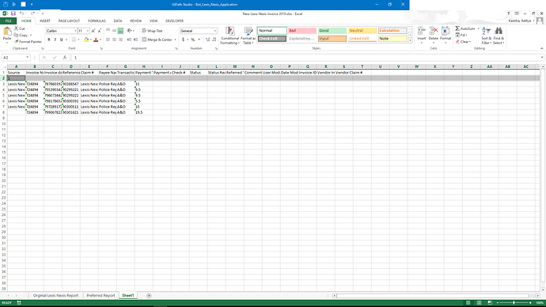Open Conditional Formatting menu

[229, 36]
